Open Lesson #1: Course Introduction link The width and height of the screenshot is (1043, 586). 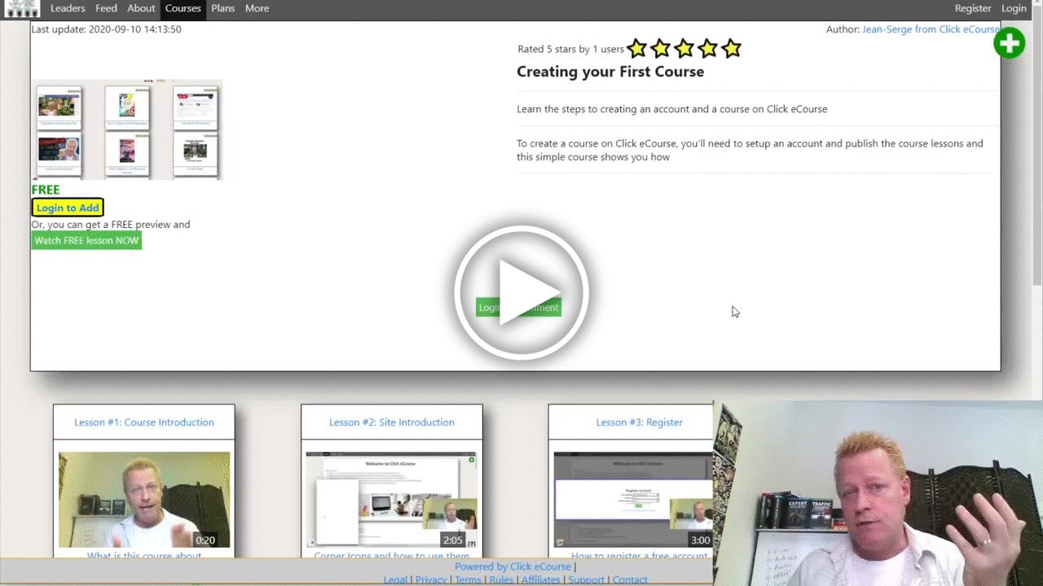[x=144, y=422]
